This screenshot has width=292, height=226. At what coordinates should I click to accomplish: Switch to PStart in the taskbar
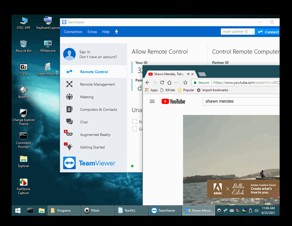(x=98, y=210)
